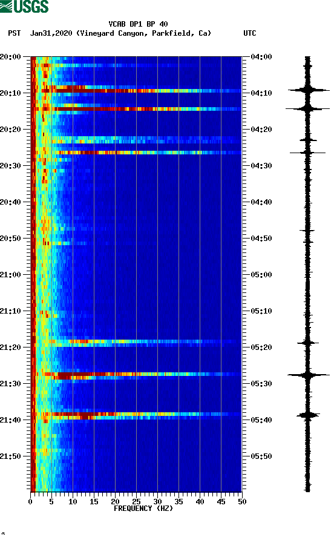
Task: Click the '05:20' UTC time label
Action: click(261, 347)
